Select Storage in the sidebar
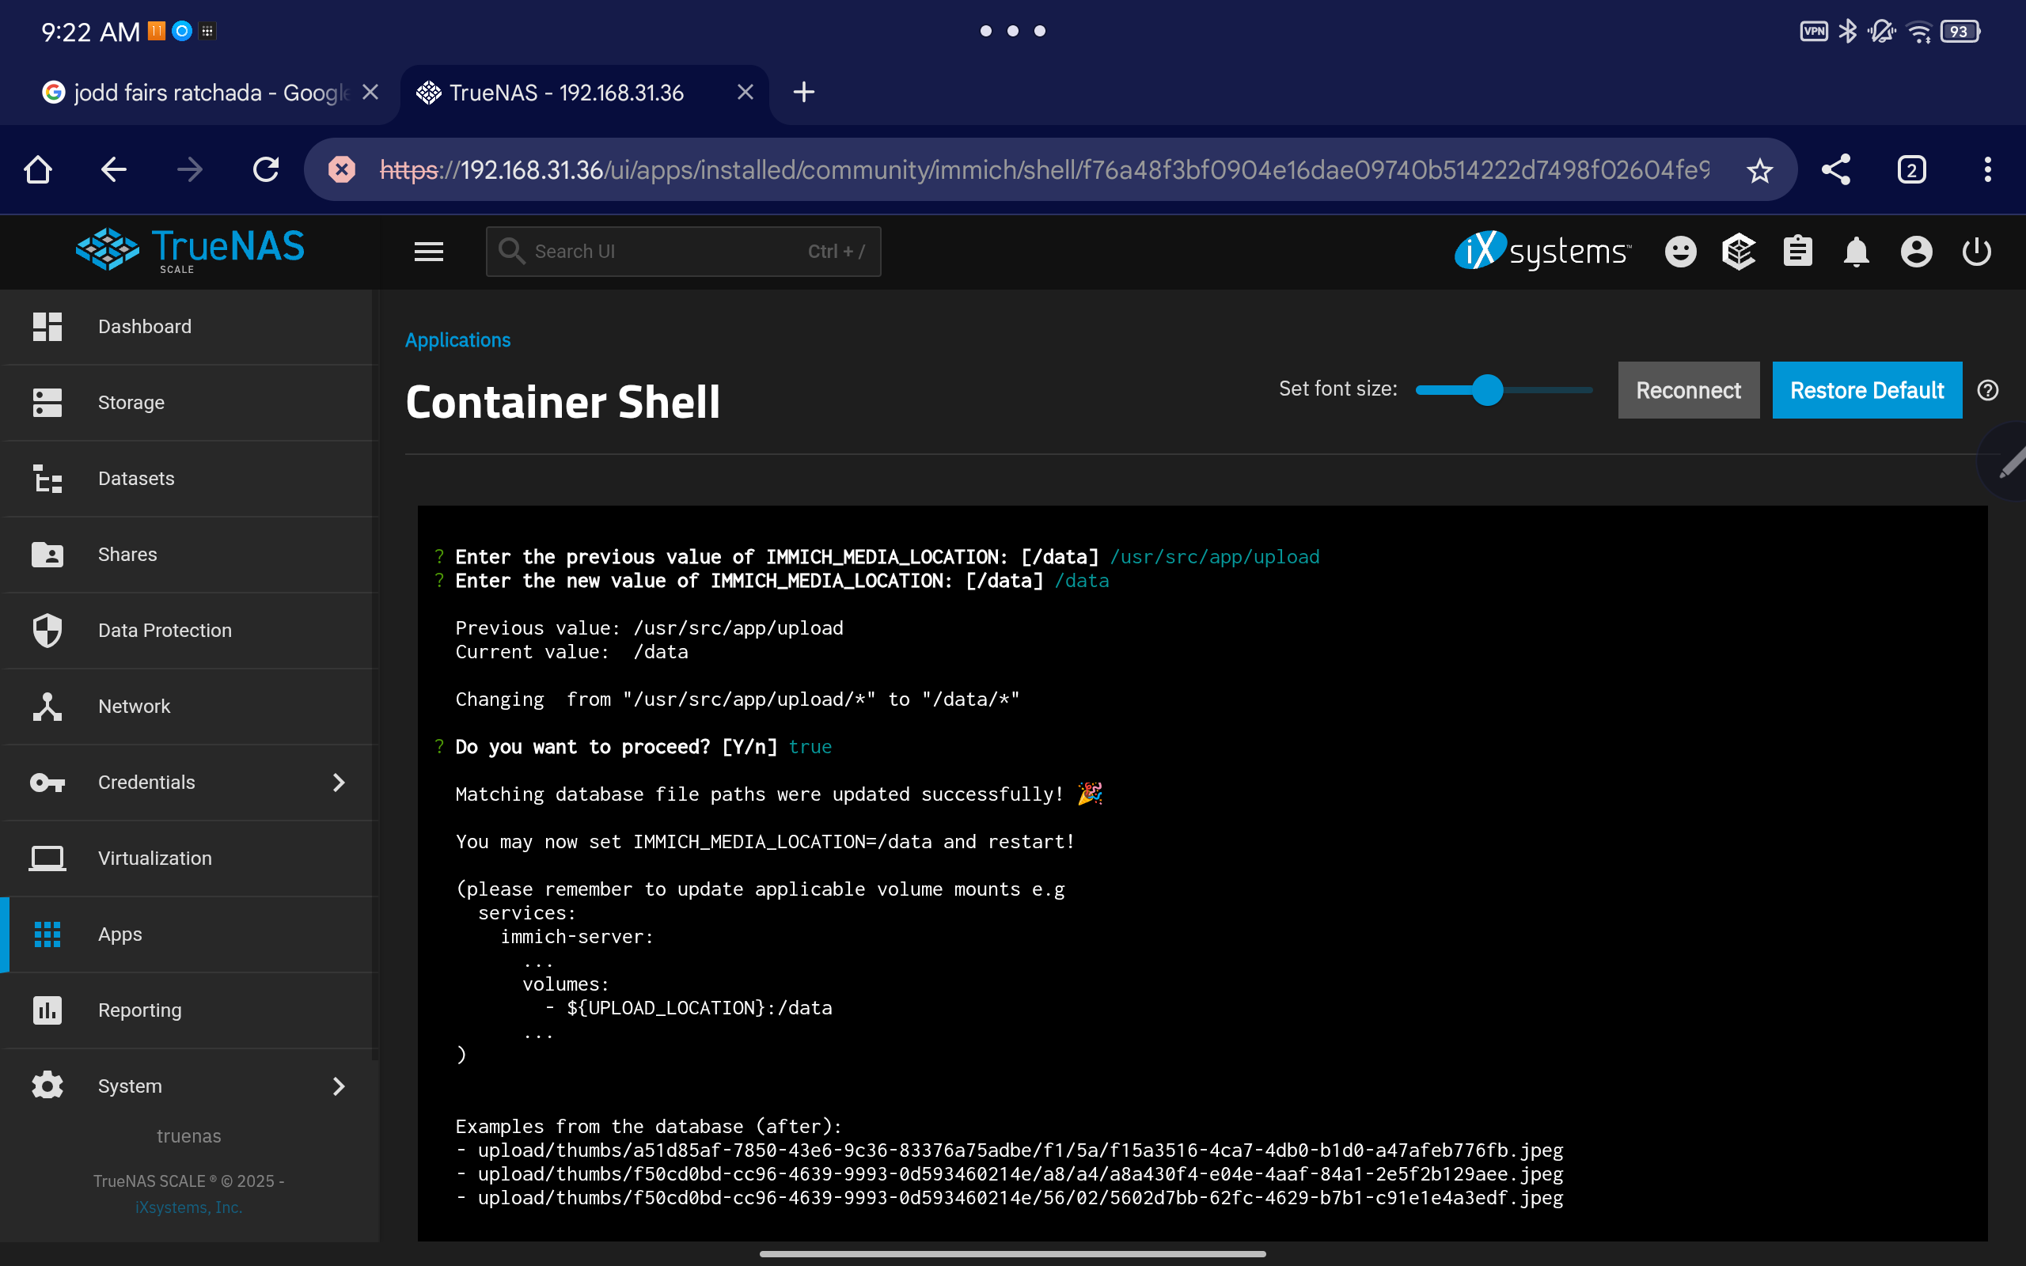 [131, 402]
